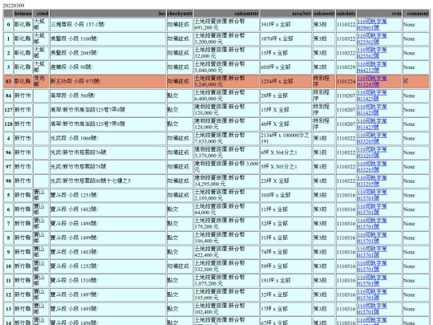
Task: Open the crm case link in row 127
Action: (372, 110)
